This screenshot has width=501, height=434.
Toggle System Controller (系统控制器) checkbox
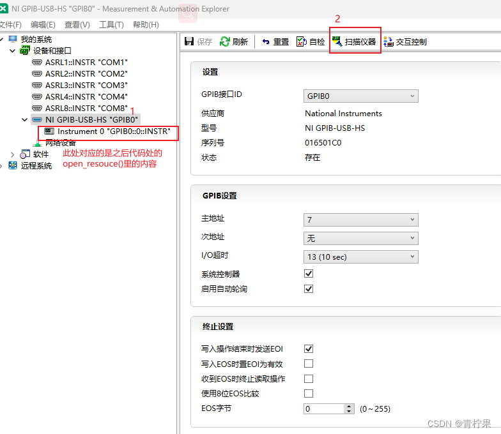[x=308, y=273]
